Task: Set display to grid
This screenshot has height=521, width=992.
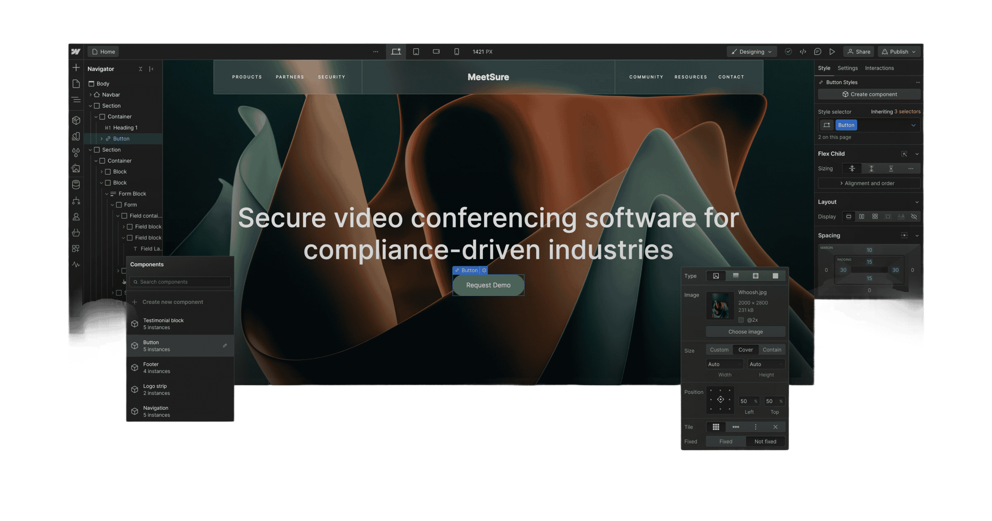Action: (x=875, y=217)
